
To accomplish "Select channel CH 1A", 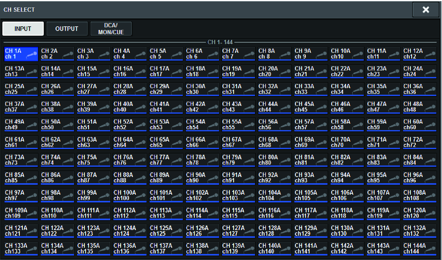I will (x=21, y=54).
